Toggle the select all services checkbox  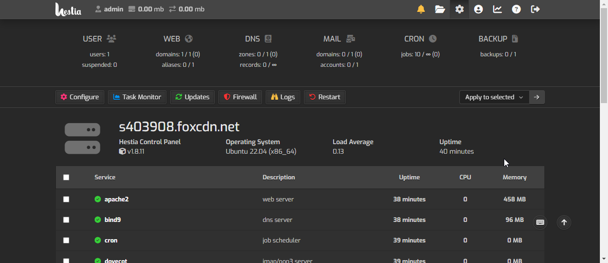[x=66, y=177]
